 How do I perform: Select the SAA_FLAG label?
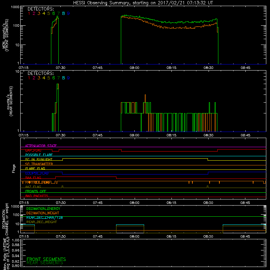point(33,178)
